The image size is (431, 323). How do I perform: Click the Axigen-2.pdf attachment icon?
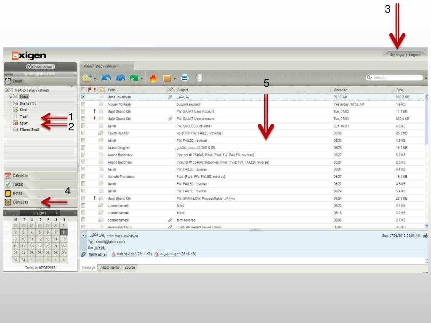click(x=113, y=254)
